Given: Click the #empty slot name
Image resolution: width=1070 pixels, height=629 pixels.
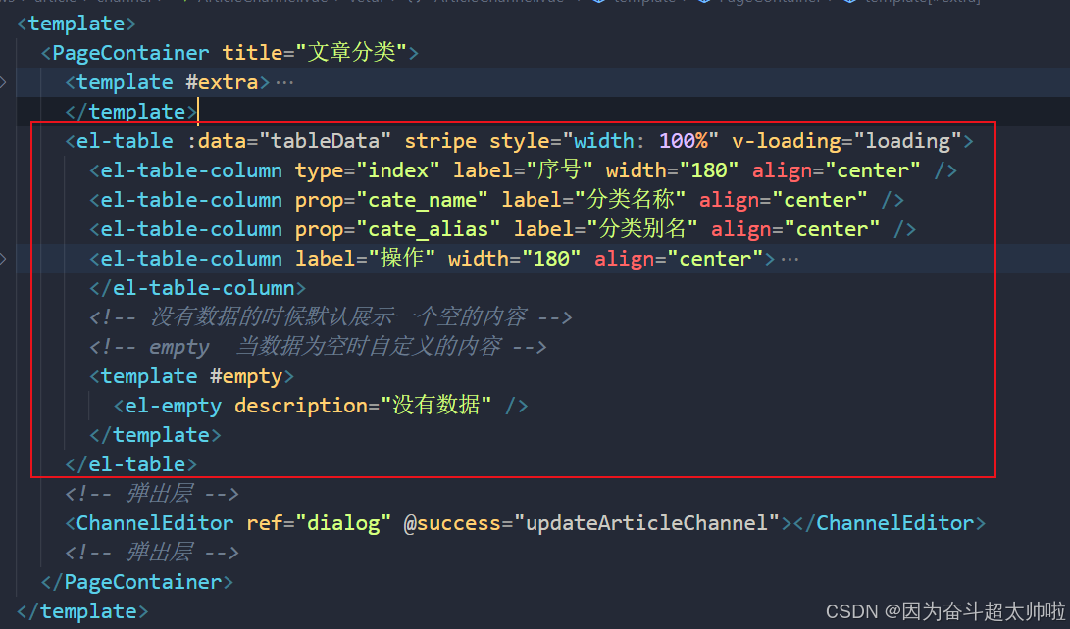Looking at the screenshot, I should click(245, 376).
